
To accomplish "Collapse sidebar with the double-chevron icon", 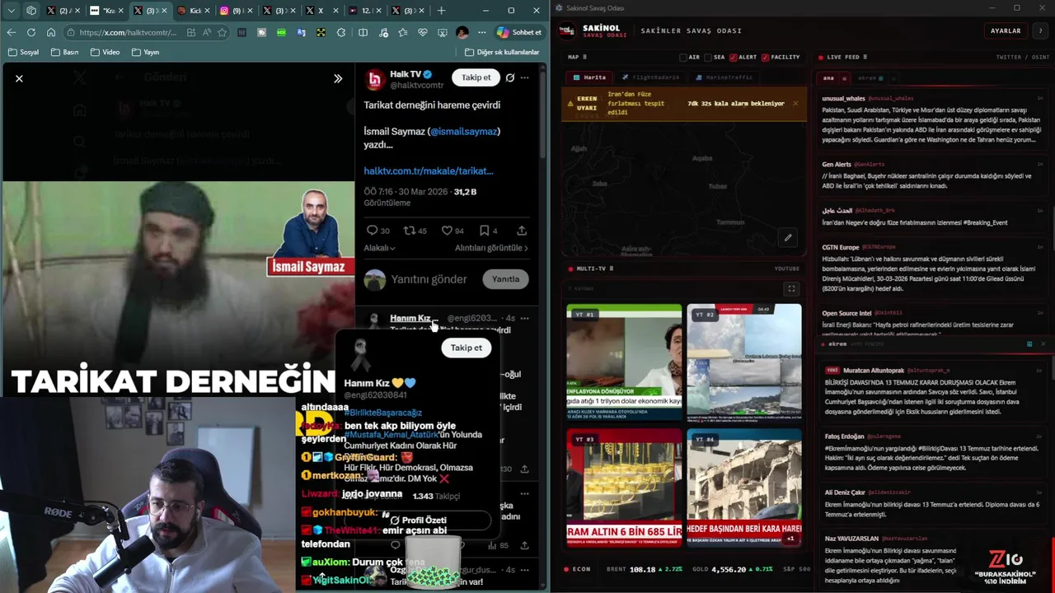I will tap(338, 78).
